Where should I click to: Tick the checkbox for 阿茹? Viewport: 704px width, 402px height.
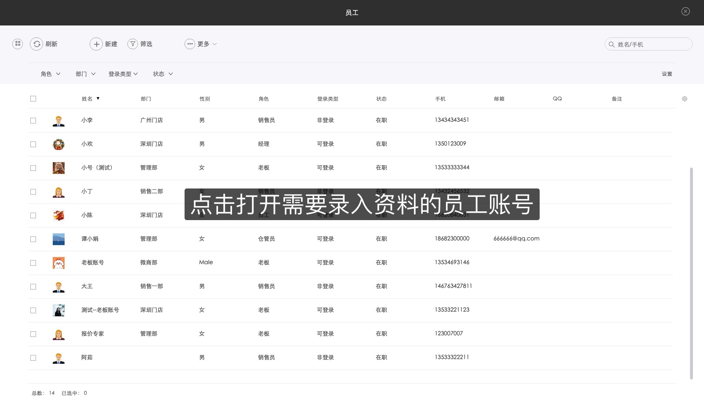[33, 358]
